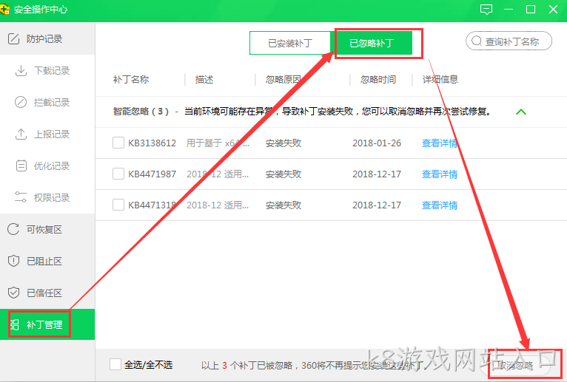Click the 优化记录 clipboard icon
567x382 pixels.
21,166
